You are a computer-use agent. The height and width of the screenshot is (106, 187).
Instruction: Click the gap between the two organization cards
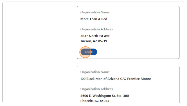pyautogui.click(x=128, y=62)
